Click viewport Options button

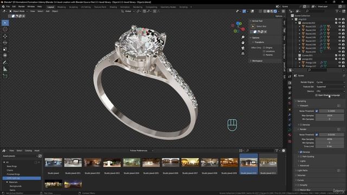pos(280,16)
